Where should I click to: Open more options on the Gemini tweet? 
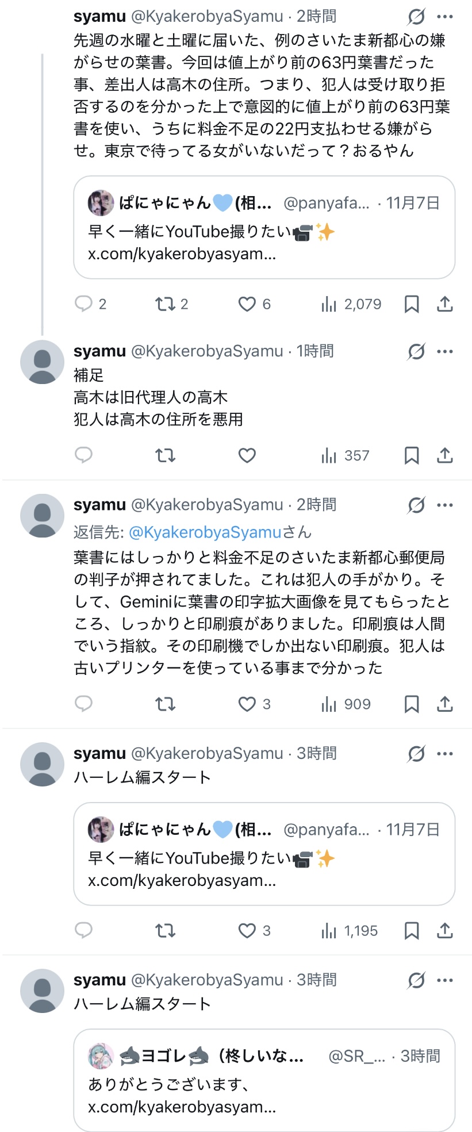[445, 505]
